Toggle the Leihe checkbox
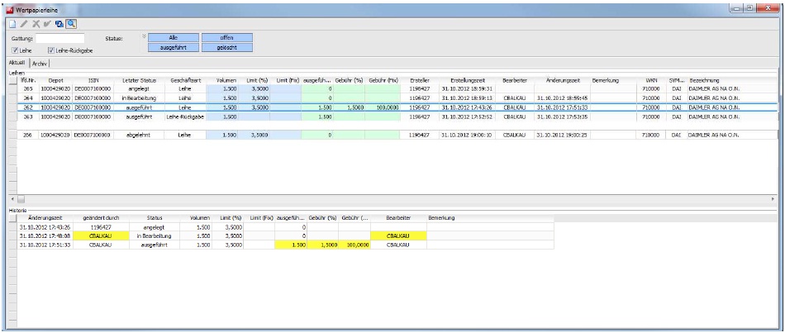This screenshot has width=785, height=333. coord(15,50)
